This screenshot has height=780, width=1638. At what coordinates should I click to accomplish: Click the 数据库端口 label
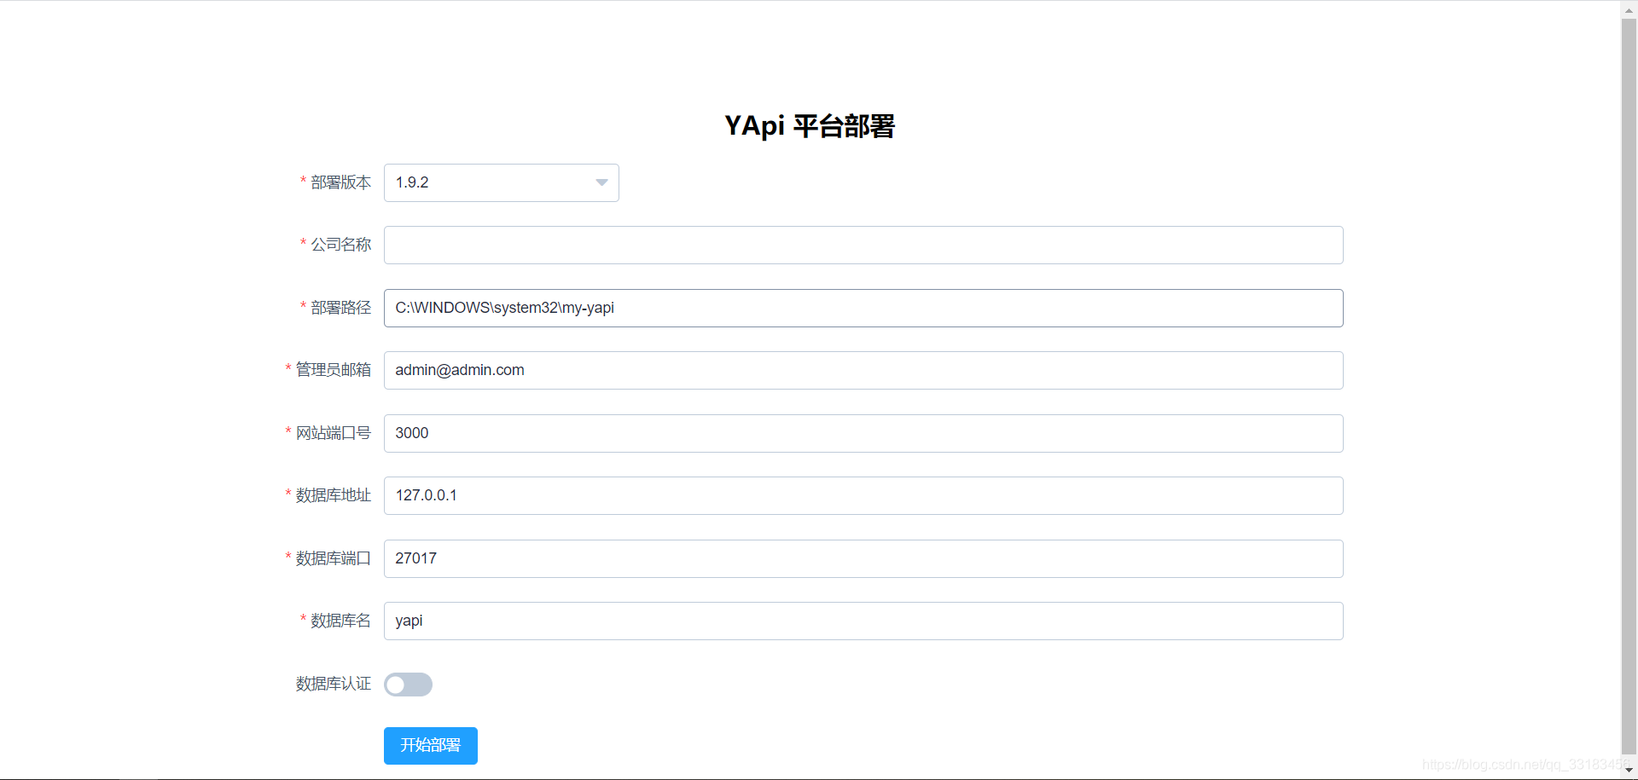tap(333, 558)
